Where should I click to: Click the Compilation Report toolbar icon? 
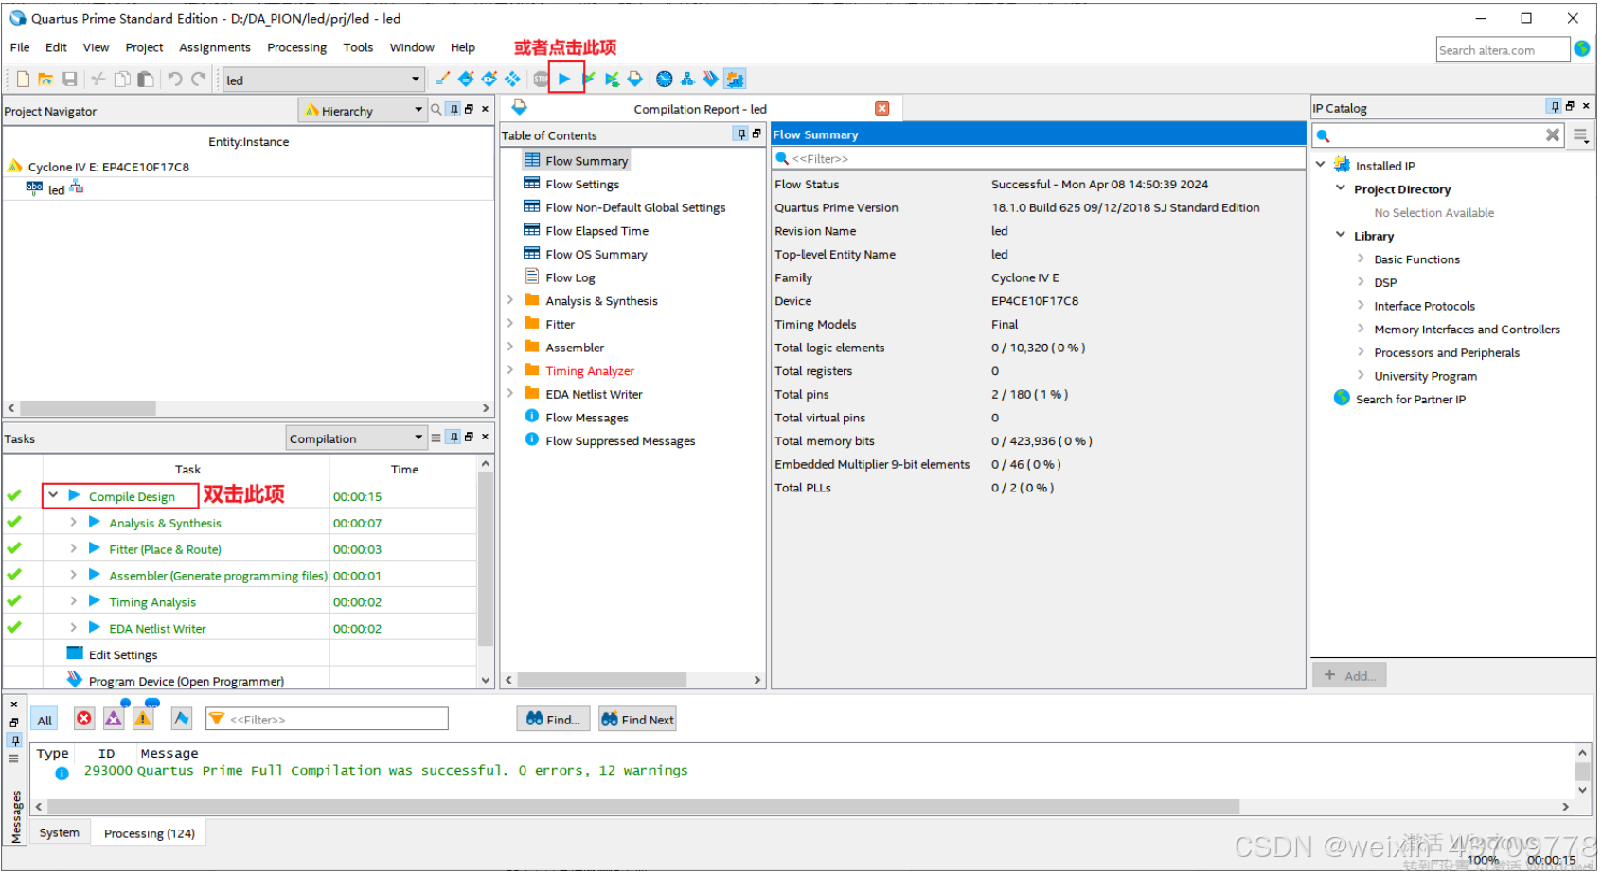[x=634, y=79]
